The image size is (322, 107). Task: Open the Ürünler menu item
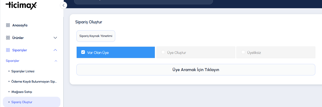[18, 38]
